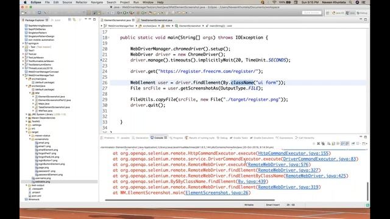Expand the TestJarMaven project
Image resolution: width=390 pixels, height=219 pixels.
pyautogui.click(x=23, y=58)
